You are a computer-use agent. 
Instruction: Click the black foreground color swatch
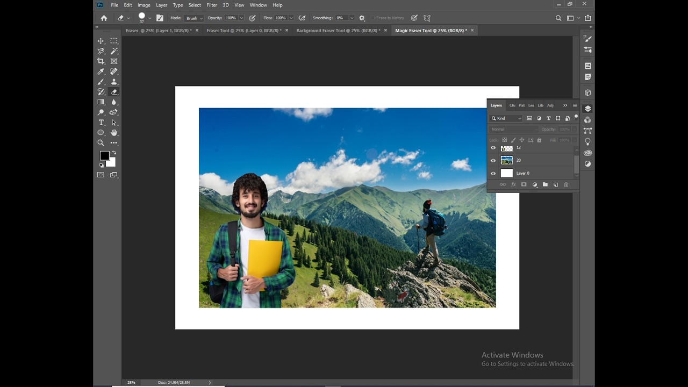(x=104, y=155)
